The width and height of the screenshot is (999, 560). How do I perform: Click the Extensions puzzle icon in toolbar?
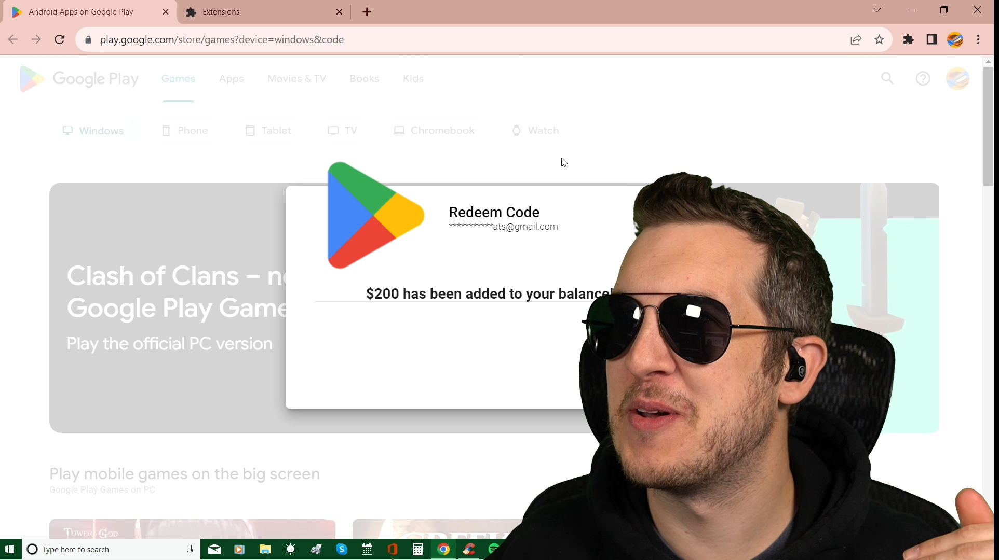pyautogui.click(x=908, y=39)
